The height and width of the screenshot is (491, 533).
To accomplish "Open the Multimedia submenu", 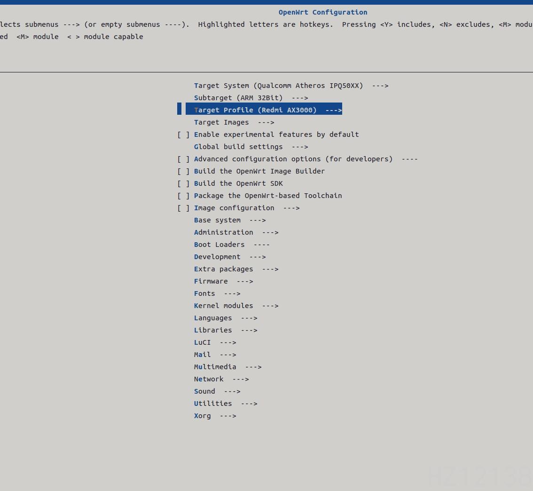I will [228, 367].
